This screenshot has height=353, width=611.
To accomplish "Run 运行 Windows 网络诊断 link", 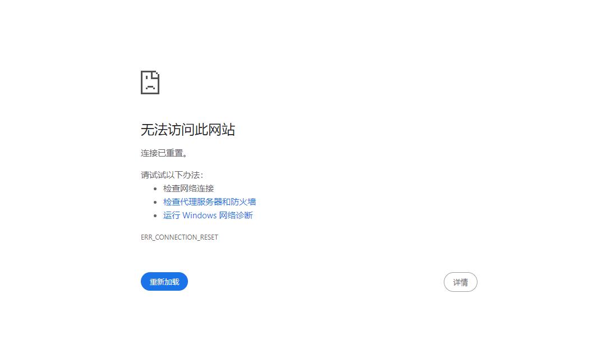I will 208,215.
